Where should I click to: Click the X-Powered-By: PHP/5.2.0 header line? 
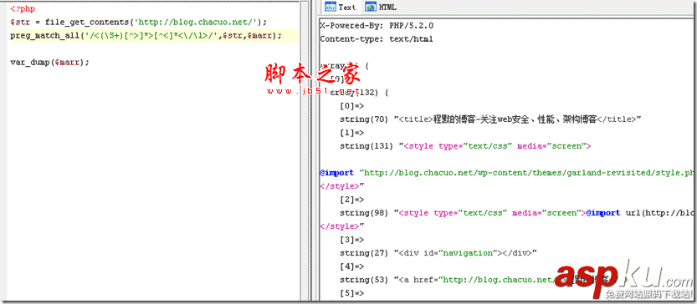tap(377, 26)
